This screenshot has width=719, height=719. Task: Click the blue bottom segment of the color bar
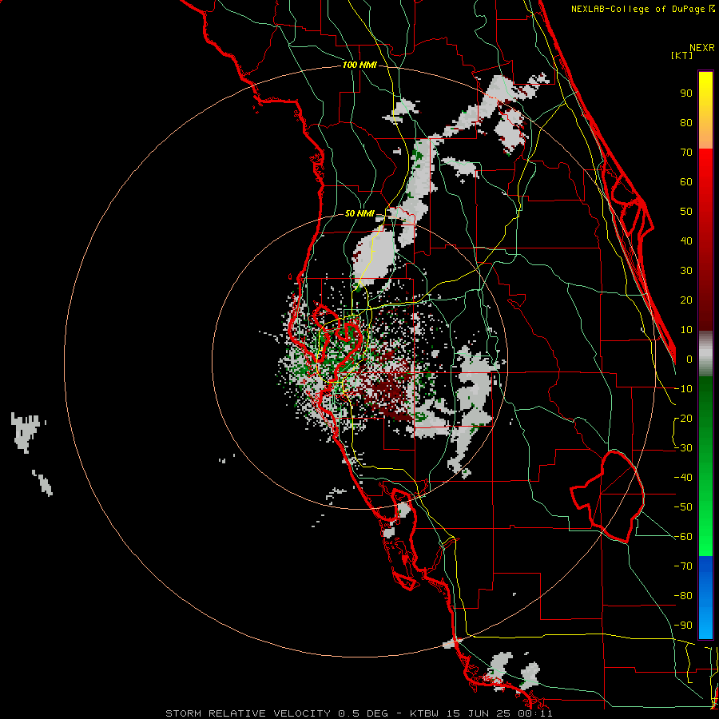(705, 598)
